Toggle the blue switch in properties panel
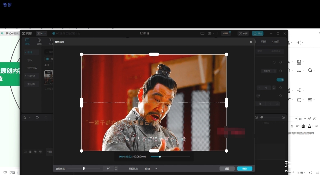Viewport: 320px width, 175px height. 280,80
